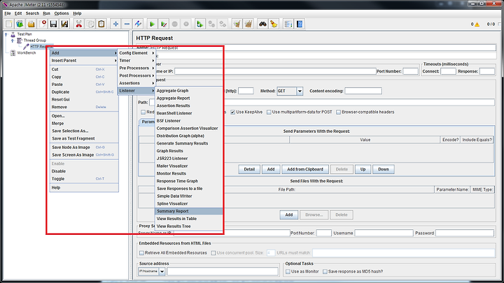Click the Clear results broom icon

[x=237, y=24]
